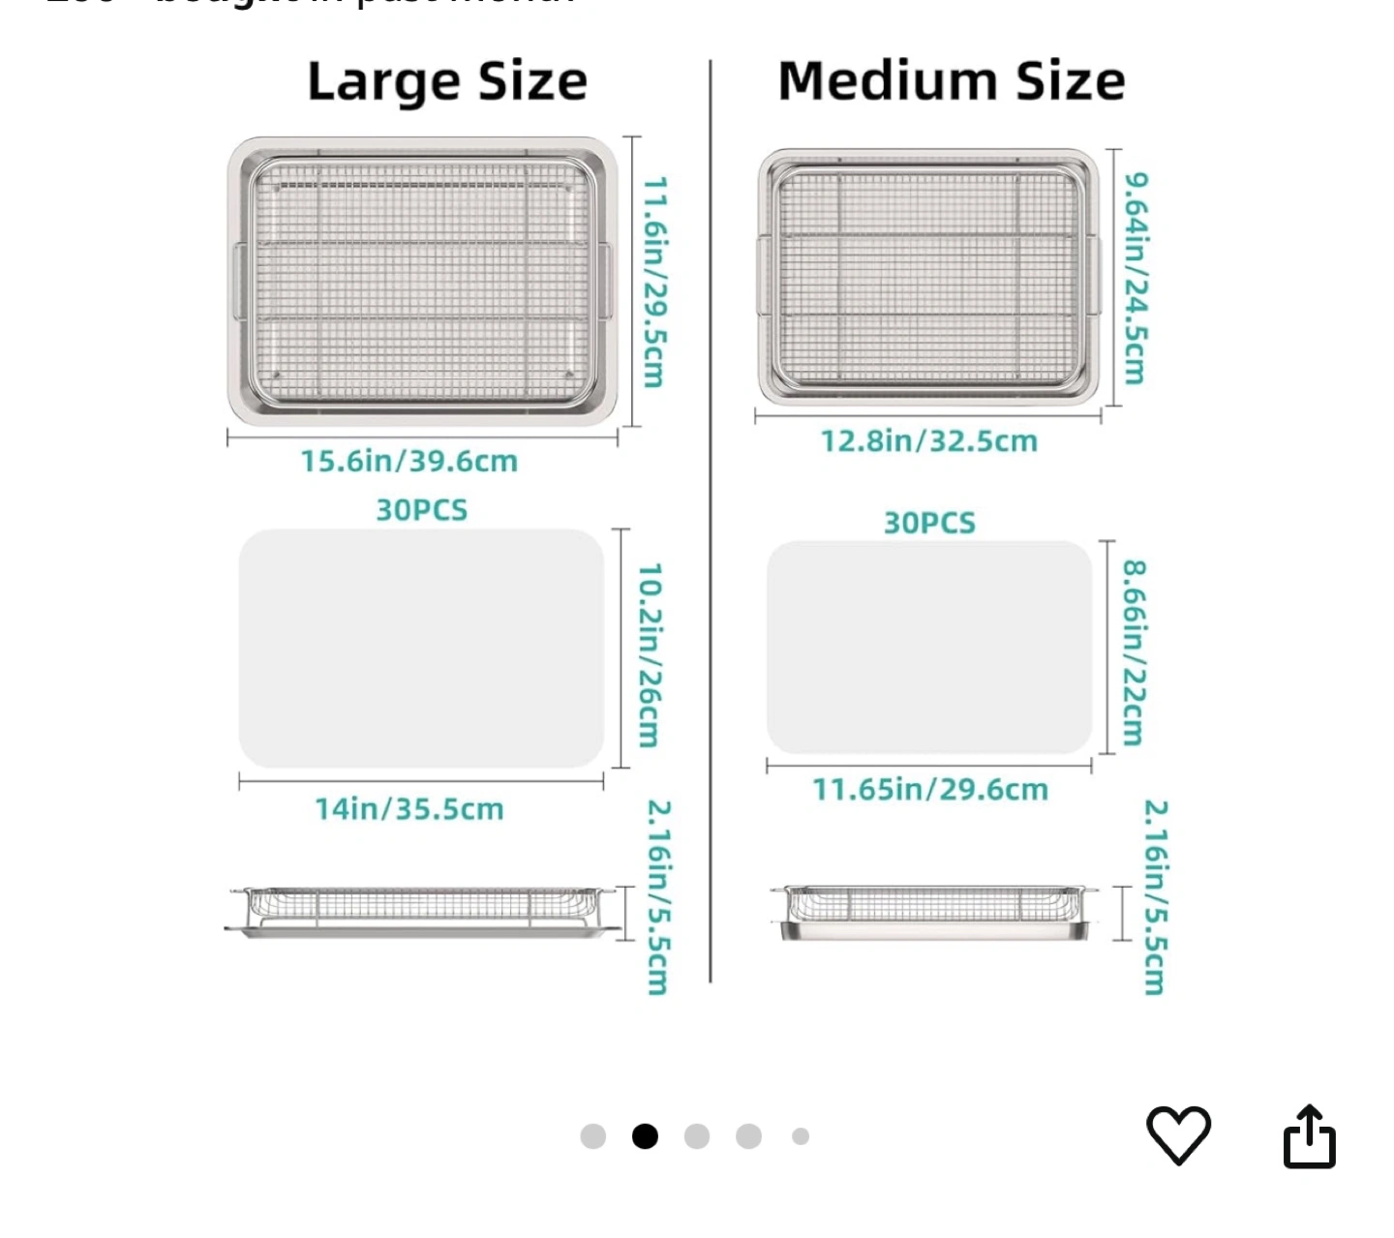
Task: Tap the 14in/35.5cm sheet width label
Action: tap(409, 809)
